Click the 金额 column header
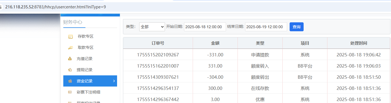391x103 pixels. click(215, 43)
